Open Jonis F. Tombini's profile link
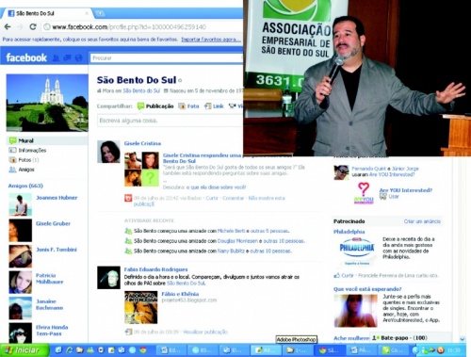 tap(57, 250)
